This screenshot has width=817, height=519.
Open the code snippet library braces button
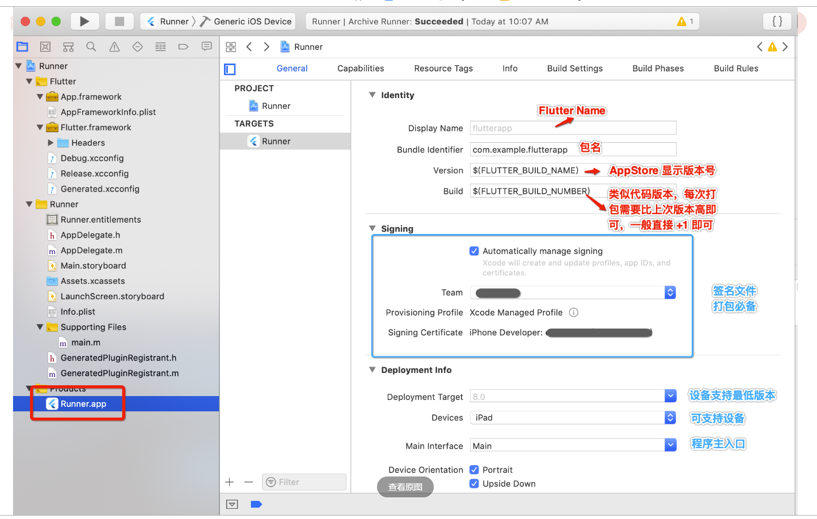777,22
